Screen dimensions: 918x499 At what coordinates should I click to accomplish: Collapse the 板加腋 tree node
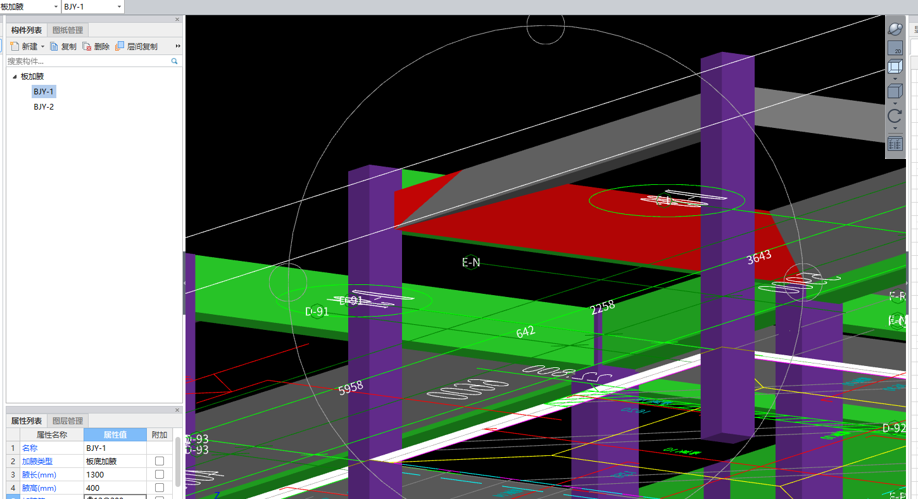click(x=14, y=77)
